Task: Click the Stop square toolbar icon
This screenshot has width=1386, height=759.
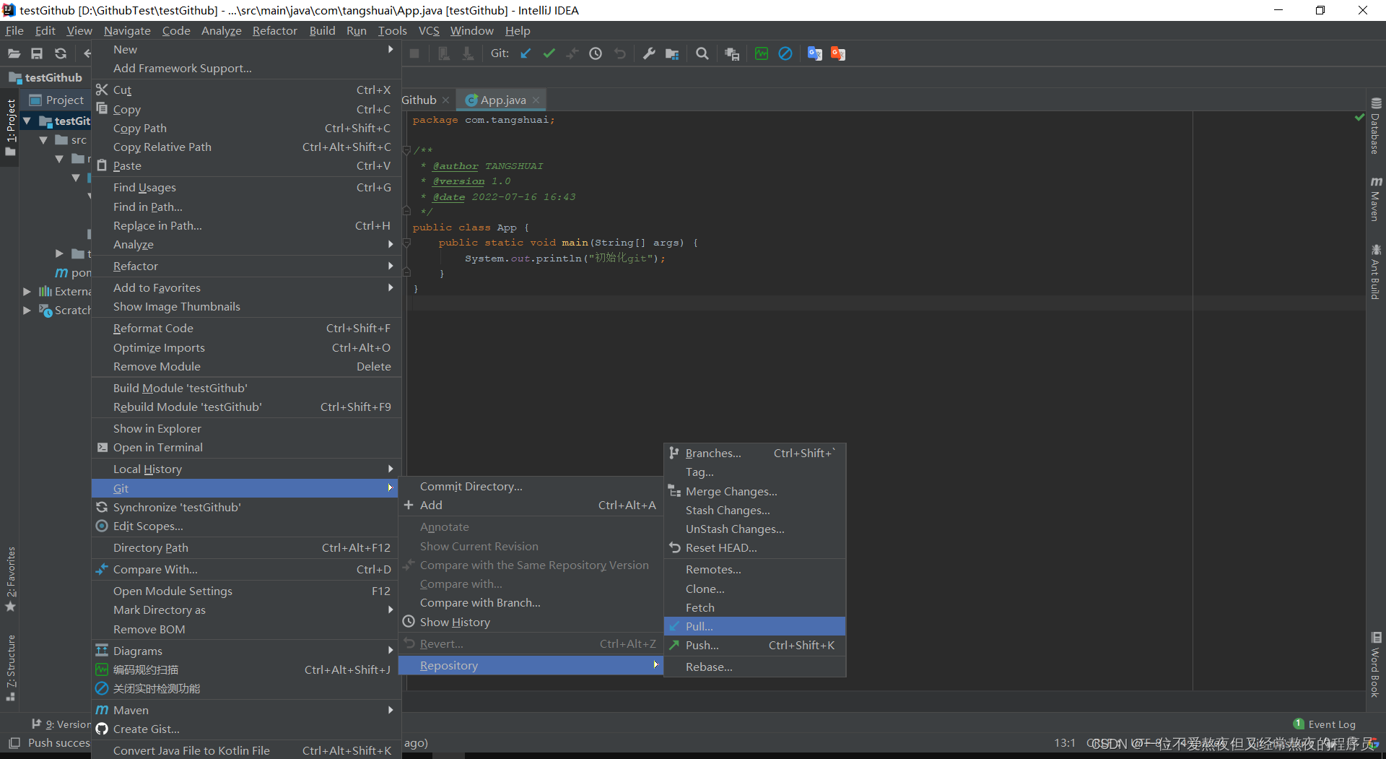Action: tap(414, 53)
